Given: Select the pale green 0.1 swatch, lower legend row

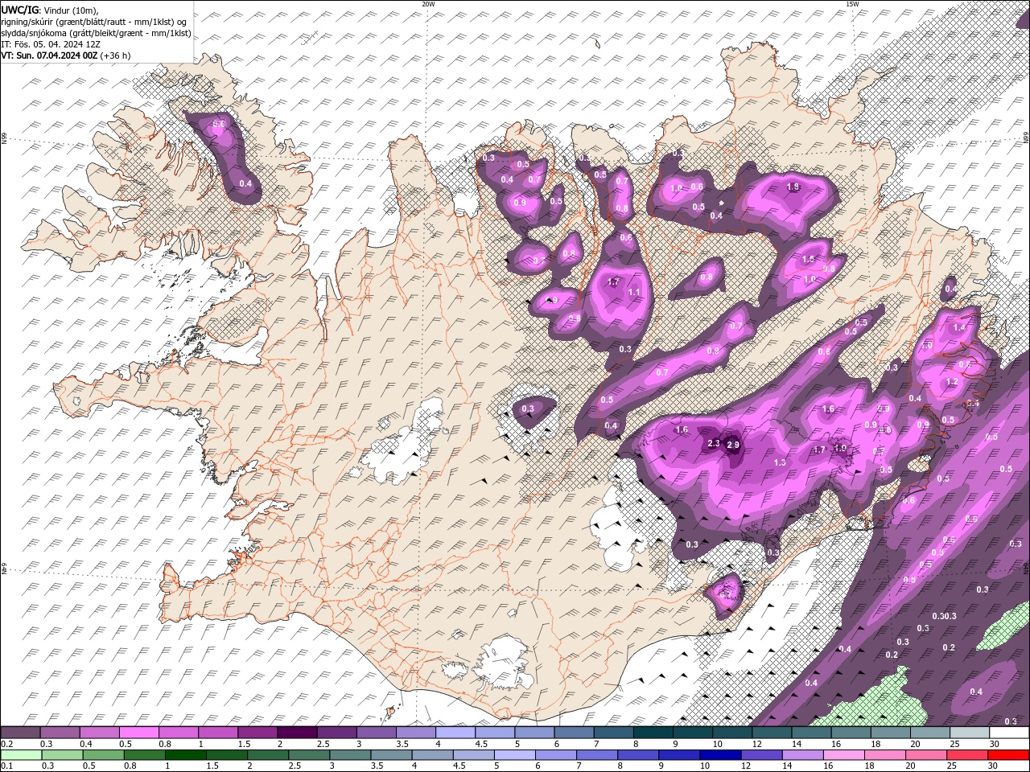Looking at the screenshot, I should (x=22, y=755).
